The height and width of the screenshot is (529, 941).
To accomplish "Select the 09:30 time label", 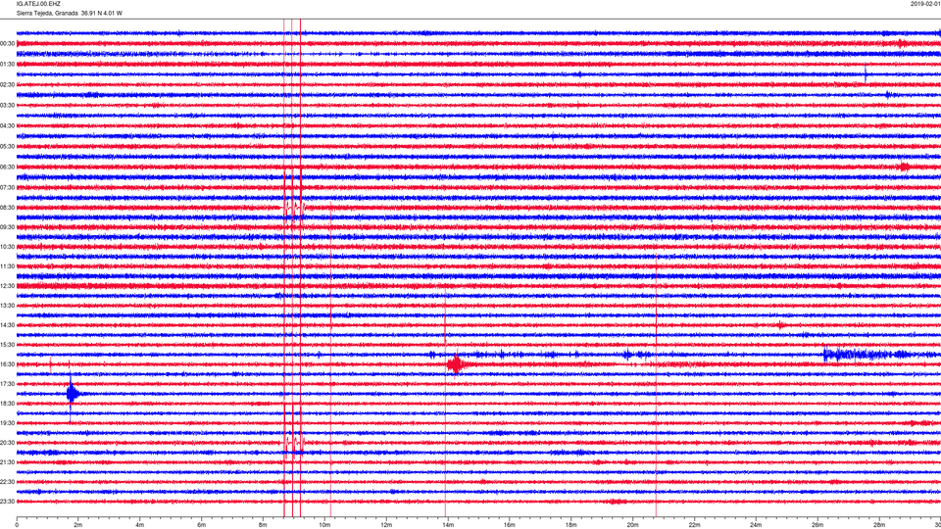I will coord(7,227).
